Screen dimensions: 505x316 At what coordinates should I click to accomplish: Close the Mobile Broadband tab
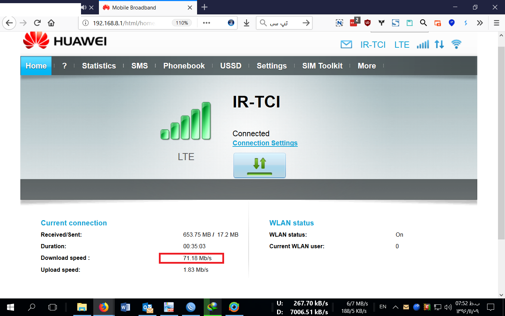tap(190, 7)
